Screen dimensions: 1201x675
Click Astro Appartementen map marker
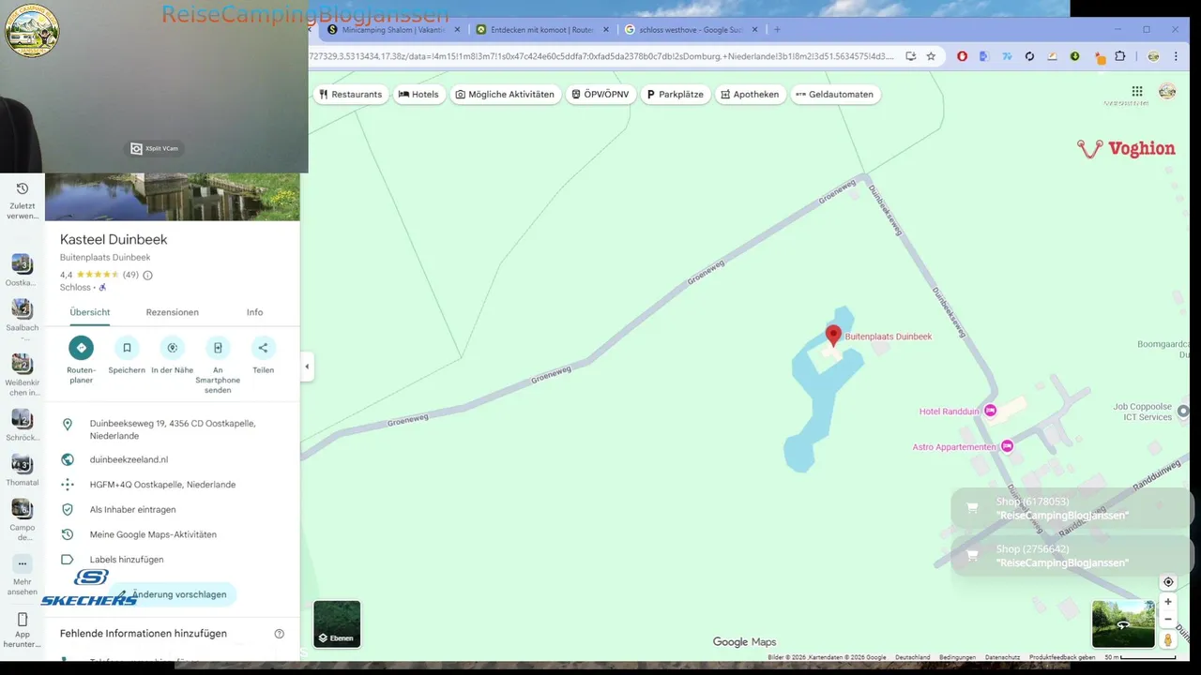1007,446
